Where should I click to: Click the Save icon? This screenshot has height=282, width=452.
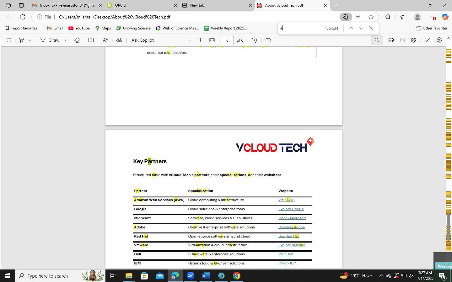pyautogui.click(x=402, y=40)
